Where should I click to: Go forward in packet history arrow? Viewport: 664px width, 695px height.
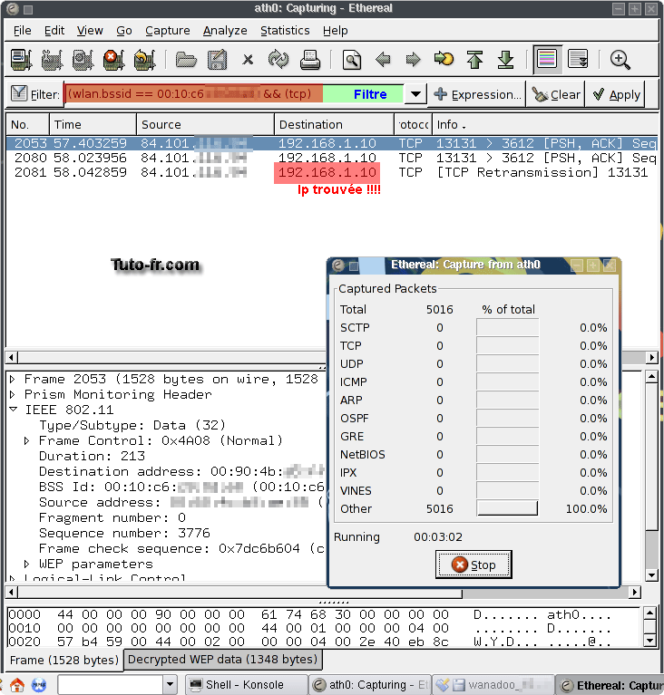[x=414, y=60]
